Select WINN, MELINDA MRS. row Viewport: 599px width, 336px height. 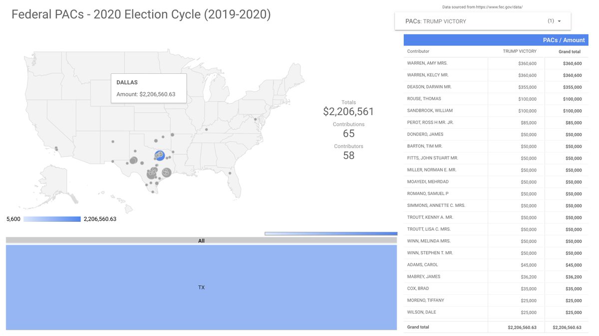tap(496, 241)
